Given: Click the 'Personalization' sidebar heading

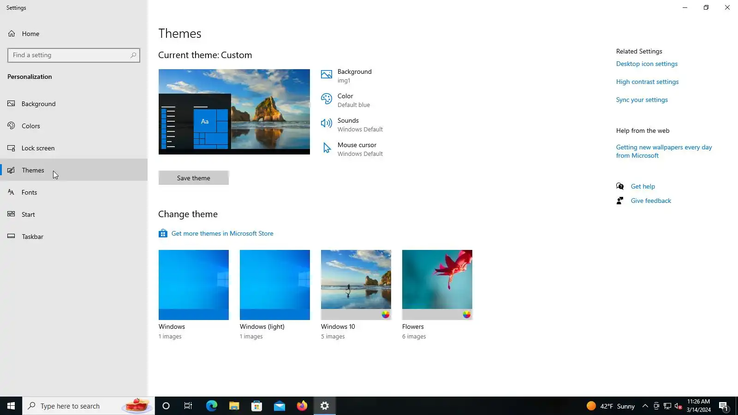Looking at the screenshot, I should click(30, 77).
